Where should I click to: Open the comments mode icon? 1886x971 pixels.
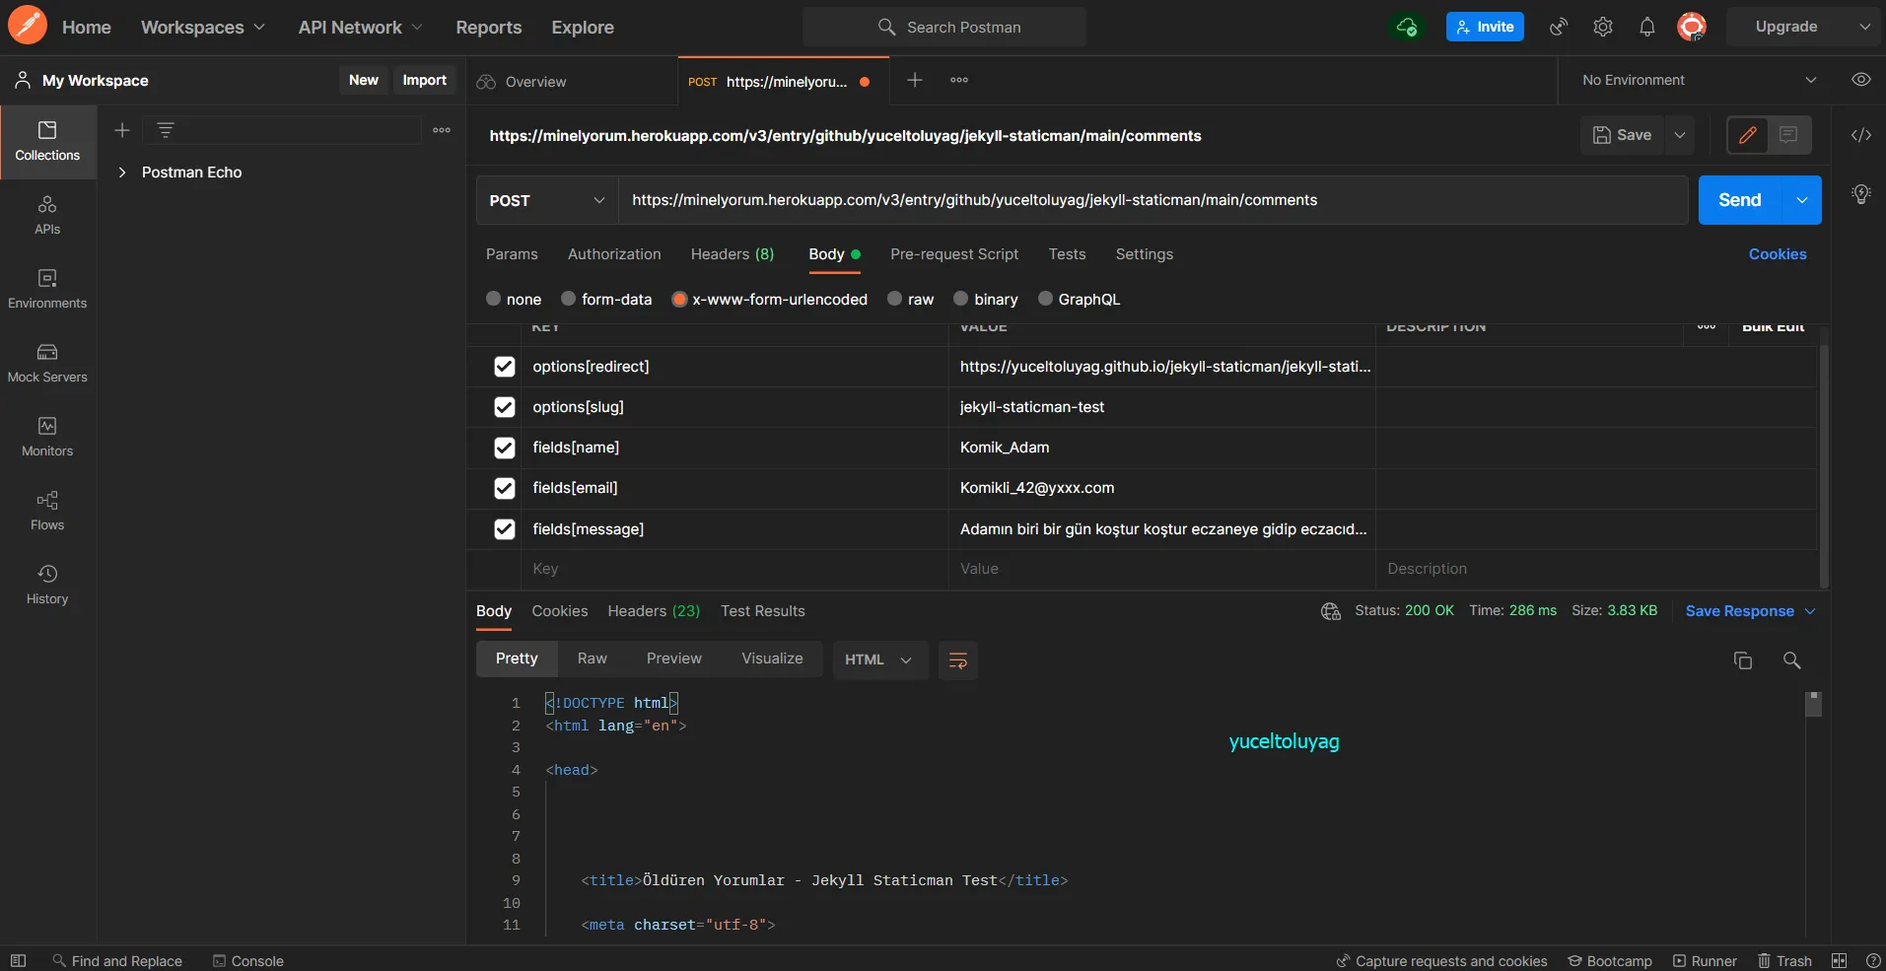tap(1788, 135)
